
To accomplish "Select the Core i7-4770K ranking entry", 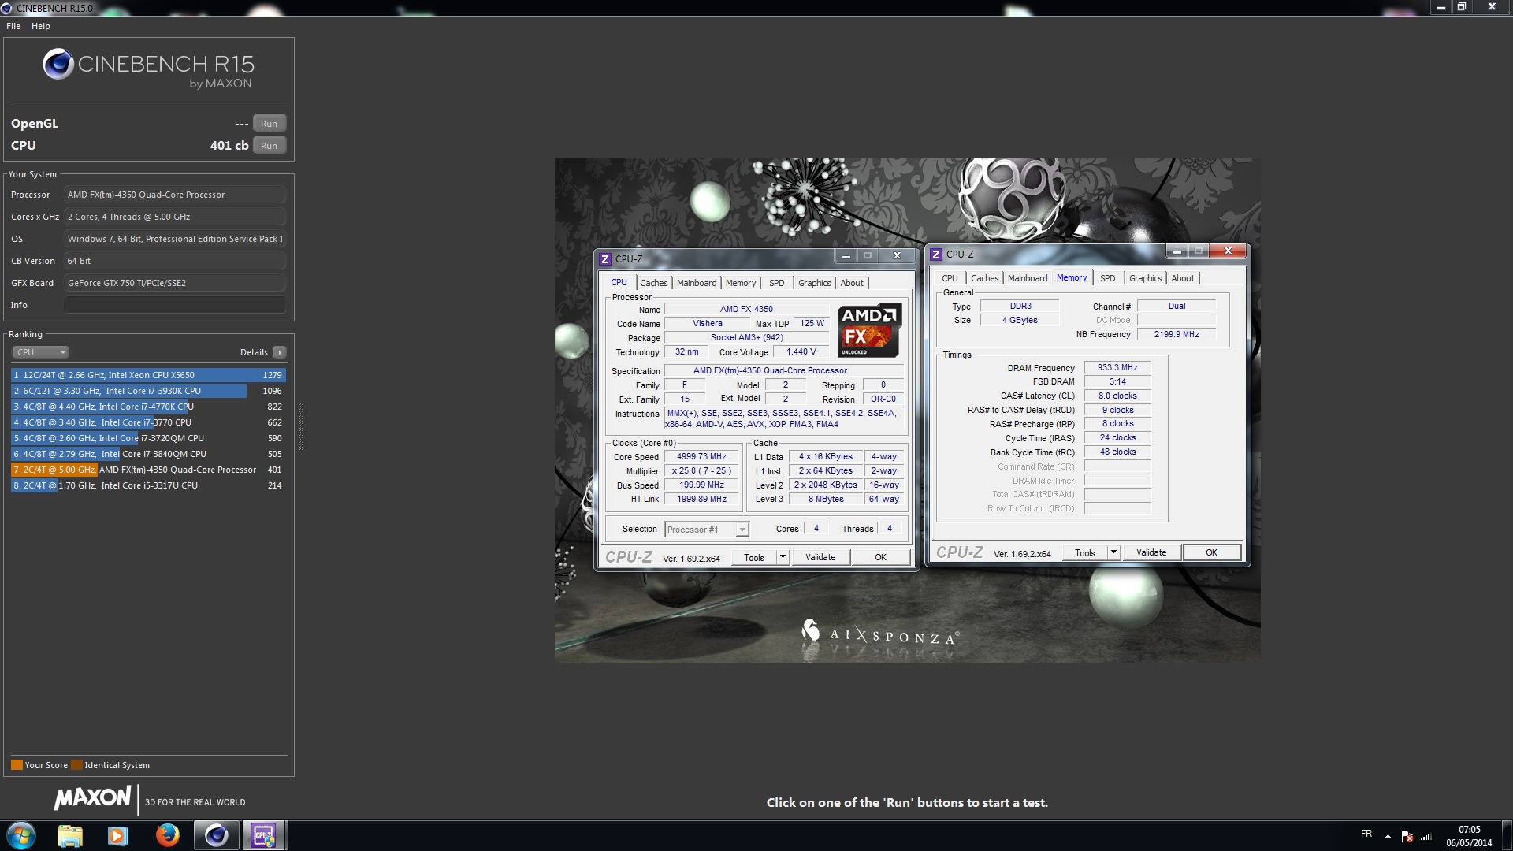I will [x=148, y=407].
